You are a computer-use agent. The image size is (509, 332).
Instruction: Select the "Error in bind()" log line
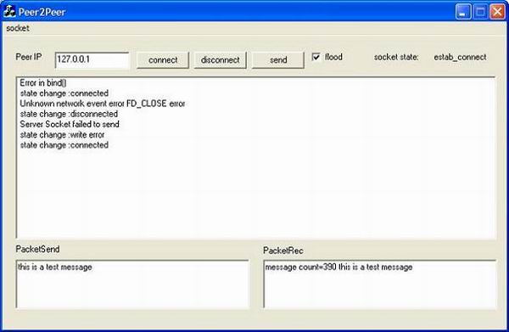43,83
